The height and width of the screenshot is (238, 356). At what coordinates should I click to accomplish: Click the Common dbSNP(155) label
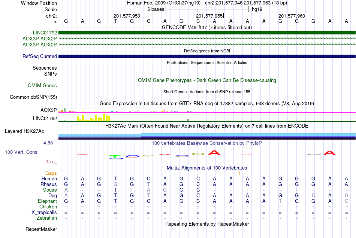(33, 97)
